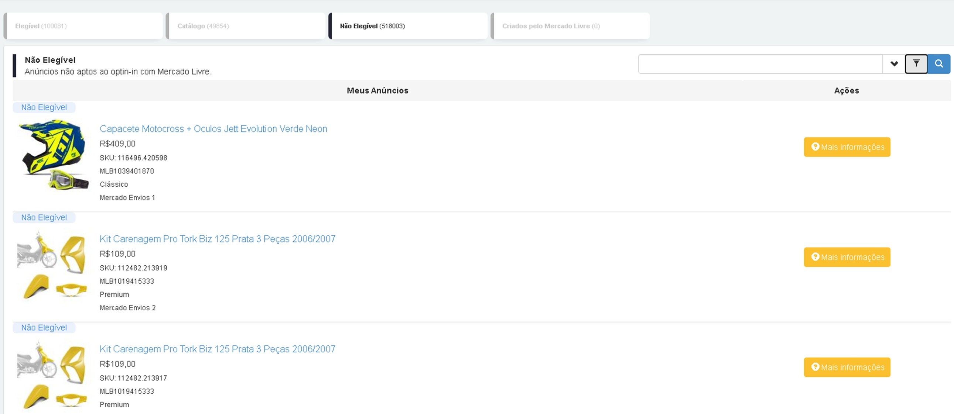Open third listing Kit Carenagem Biz 125 link

[218, 349]
